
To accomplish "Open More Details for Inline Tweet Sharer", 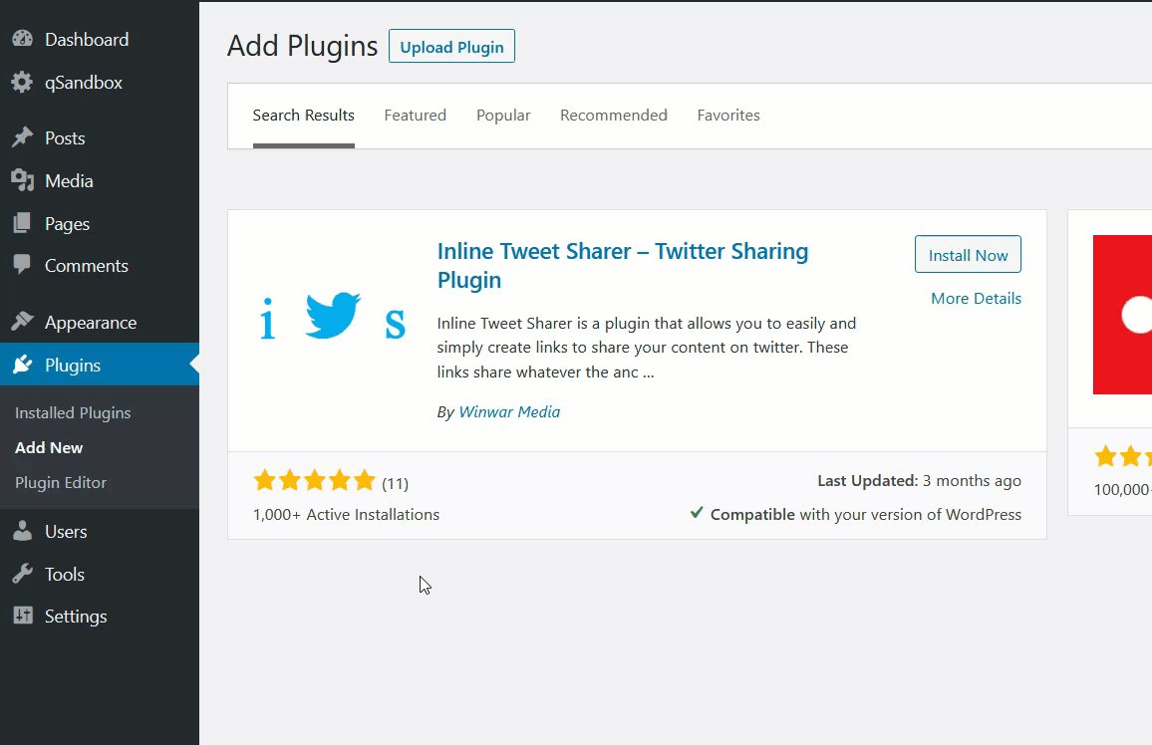I will click(976, 298).
